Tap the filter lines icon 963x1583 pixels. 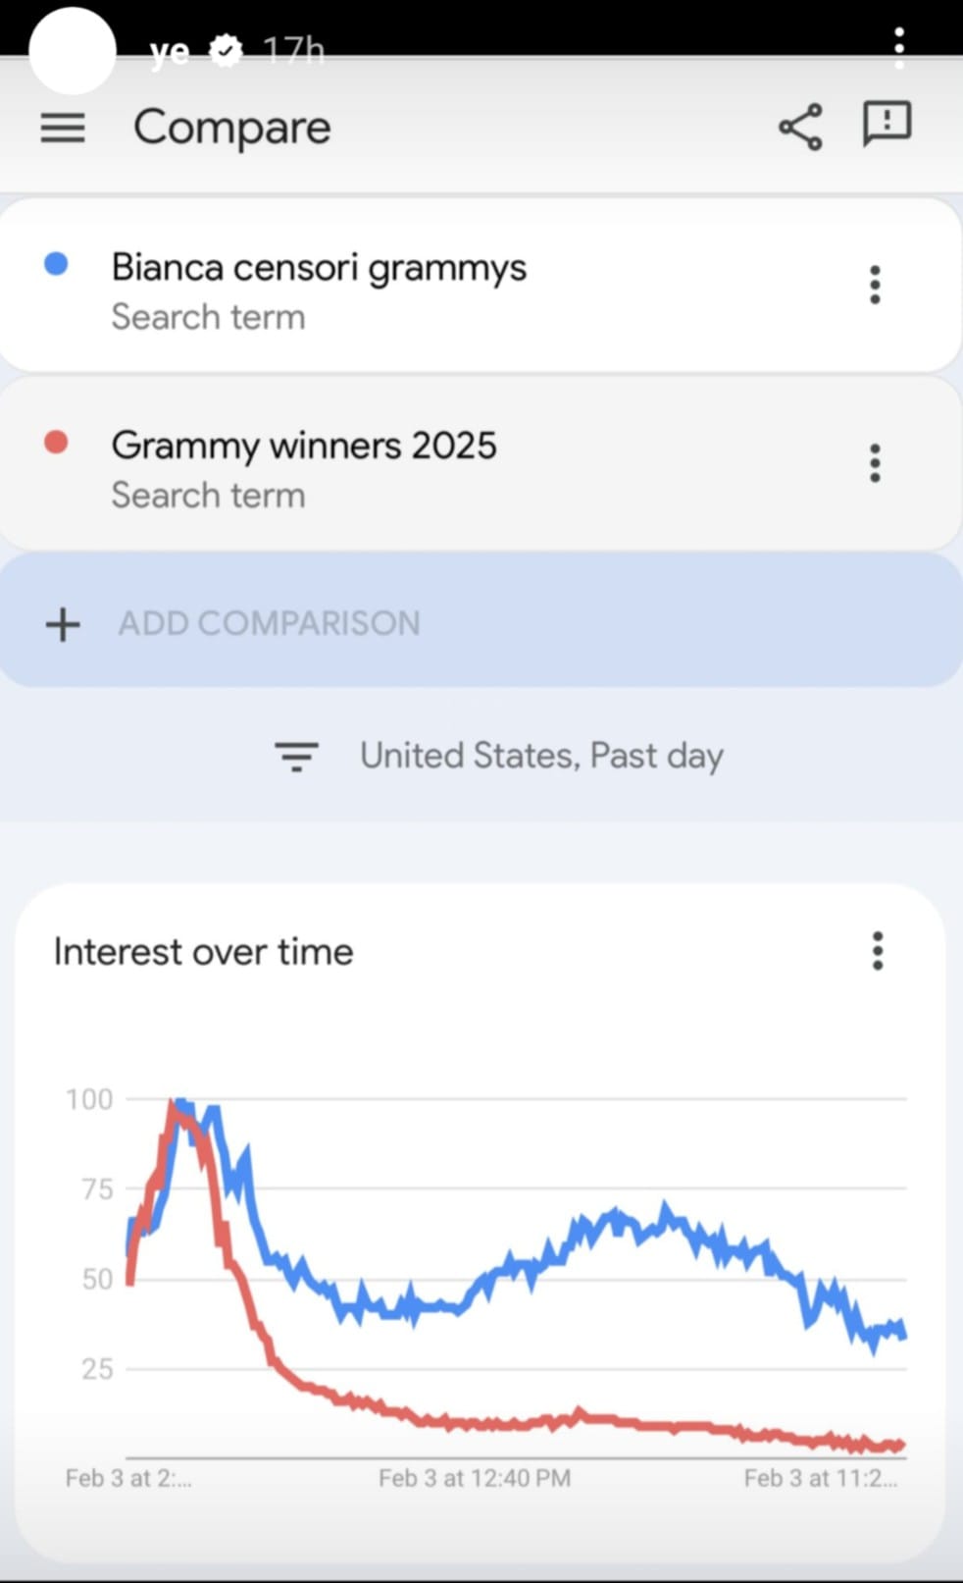point(296,756)
